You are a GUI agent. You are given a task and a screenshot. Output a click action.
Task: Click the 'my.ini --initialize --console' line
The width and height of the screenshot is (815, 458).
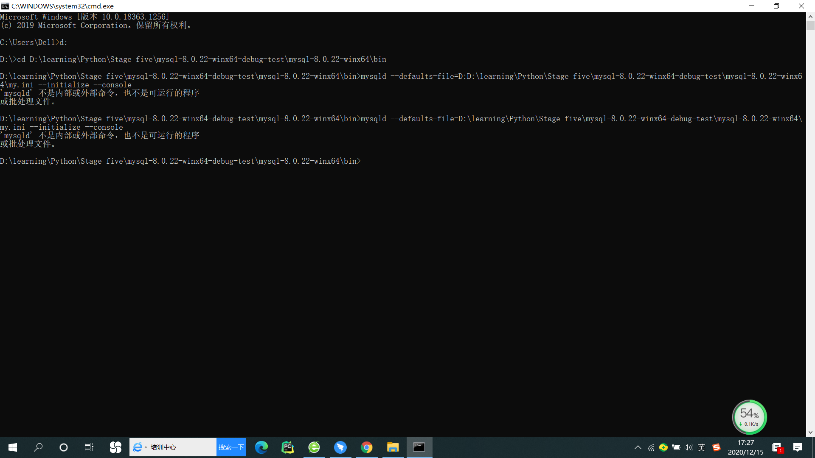click(62, 127)
